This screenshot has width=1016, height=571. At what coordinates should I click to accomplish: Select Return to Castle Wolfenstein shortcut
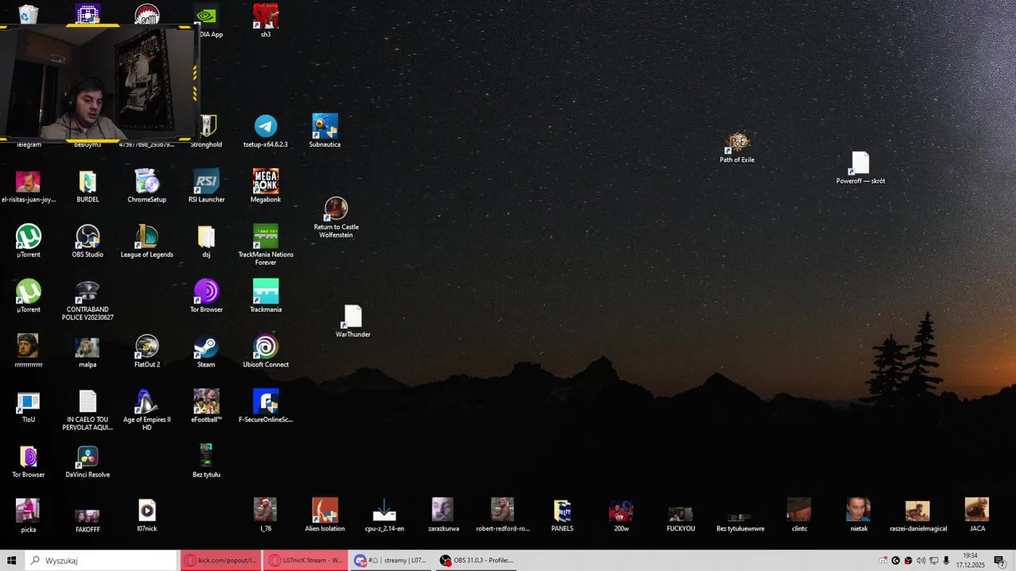pyautogui.click(x=336, y=218)
